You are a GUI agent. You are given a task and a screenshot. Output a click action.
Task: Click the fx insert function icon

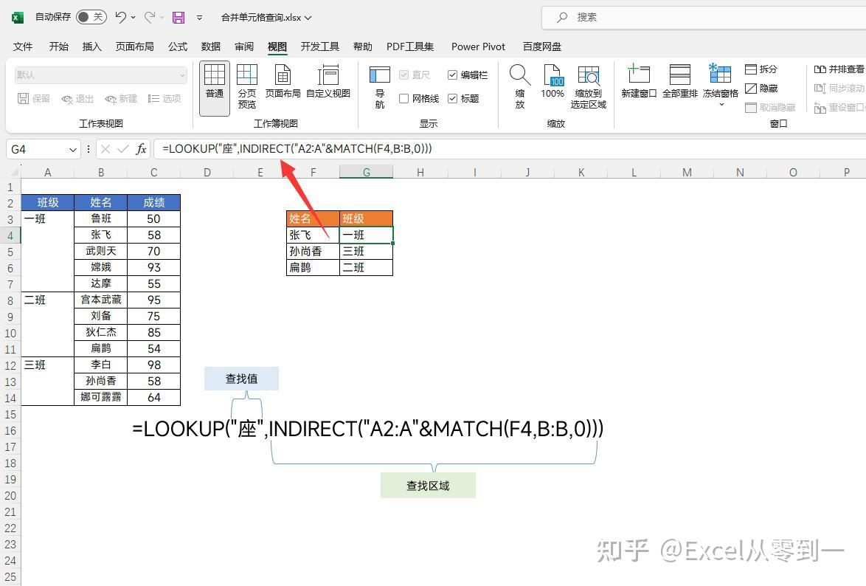coord(142,148)
